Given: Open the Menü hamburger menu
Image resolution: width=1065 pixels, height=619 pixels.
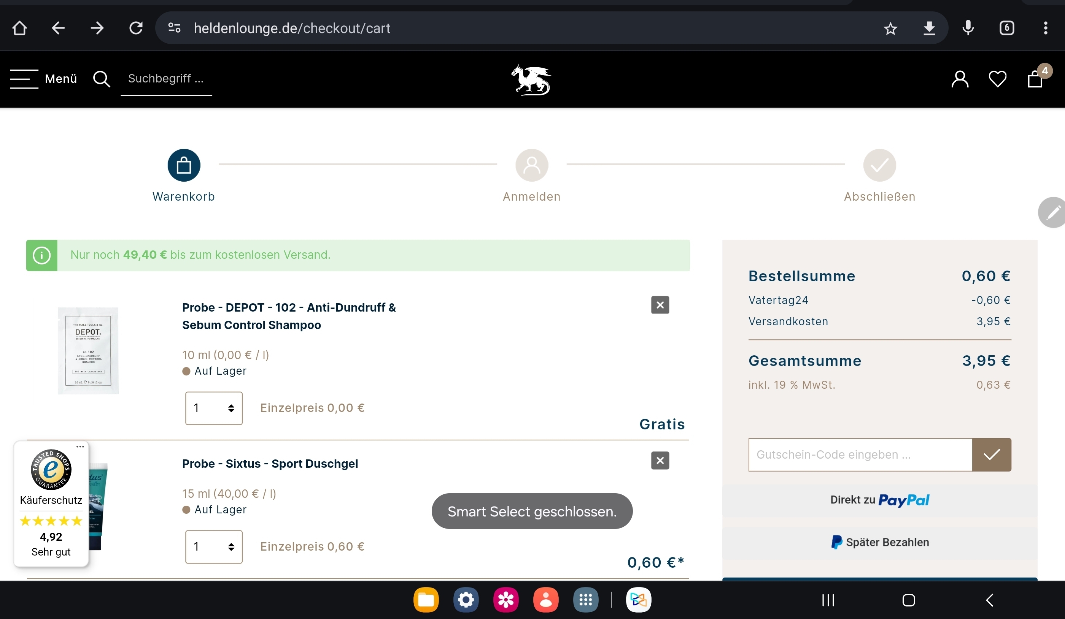Looking at the screenshot, I should point(43,79).
